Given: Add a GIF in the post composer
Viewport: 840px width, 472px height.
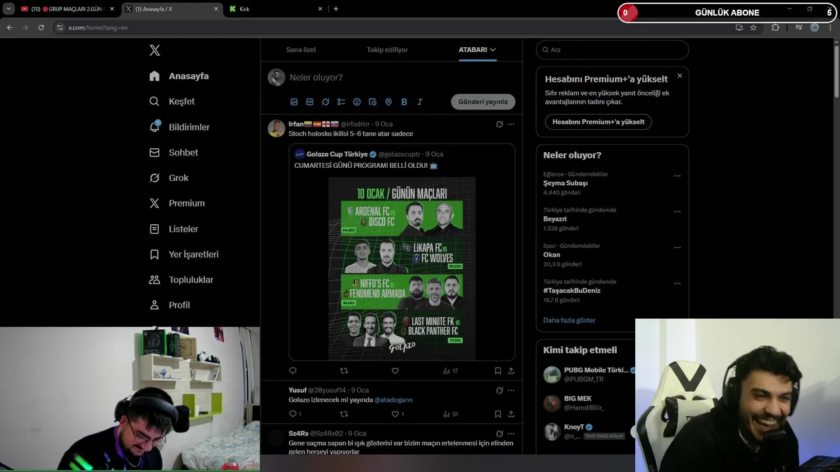Looking at the screenshot, I should click(310, 102).
